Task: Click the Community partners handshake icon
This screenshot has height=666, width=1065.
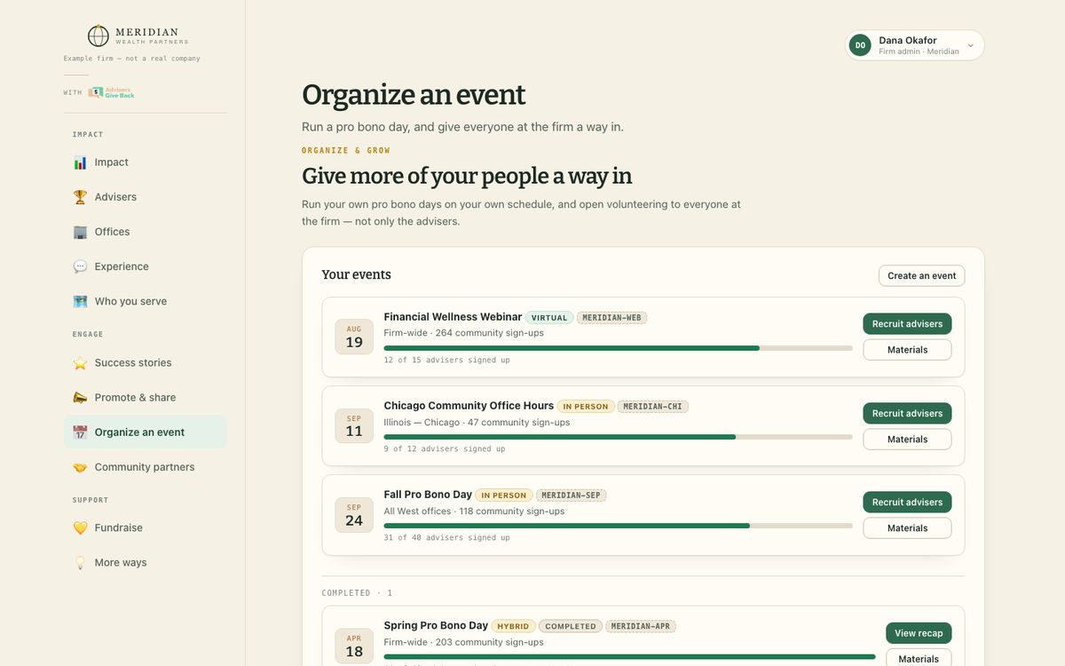Action: (80, 467)
